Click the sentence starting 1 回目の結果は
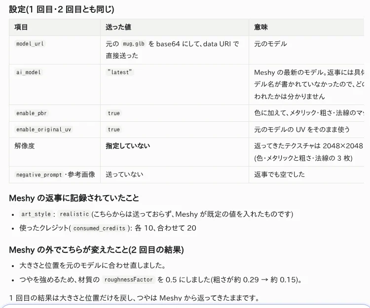The image size is (370, 308). [134, 298]
